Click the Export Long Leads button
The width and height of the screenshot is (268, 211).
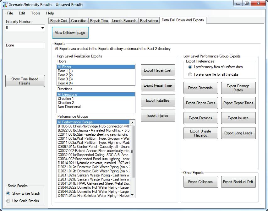(238, 133)
